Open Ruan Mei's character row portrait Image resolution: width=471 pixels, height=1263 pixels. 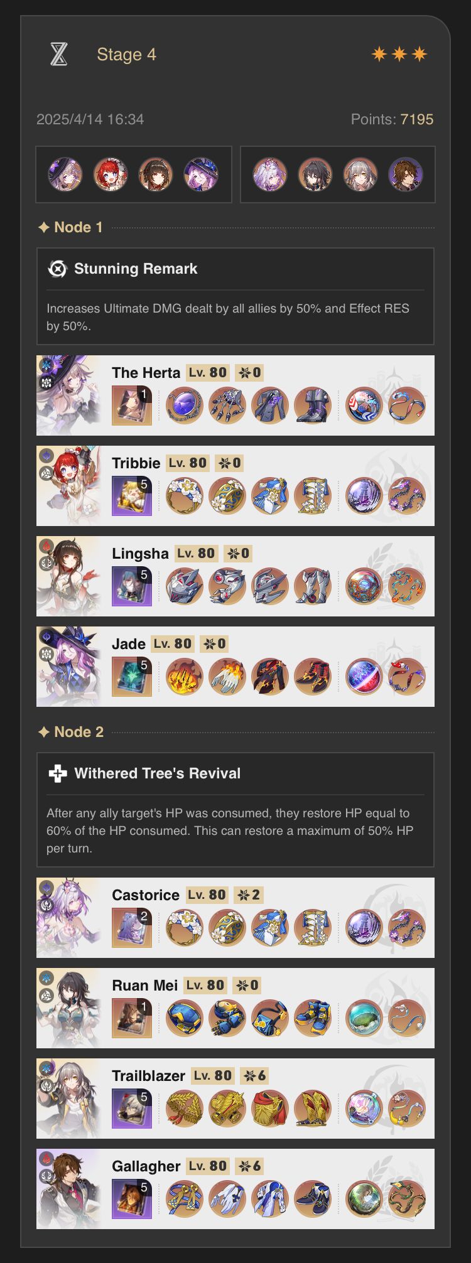68,1008
